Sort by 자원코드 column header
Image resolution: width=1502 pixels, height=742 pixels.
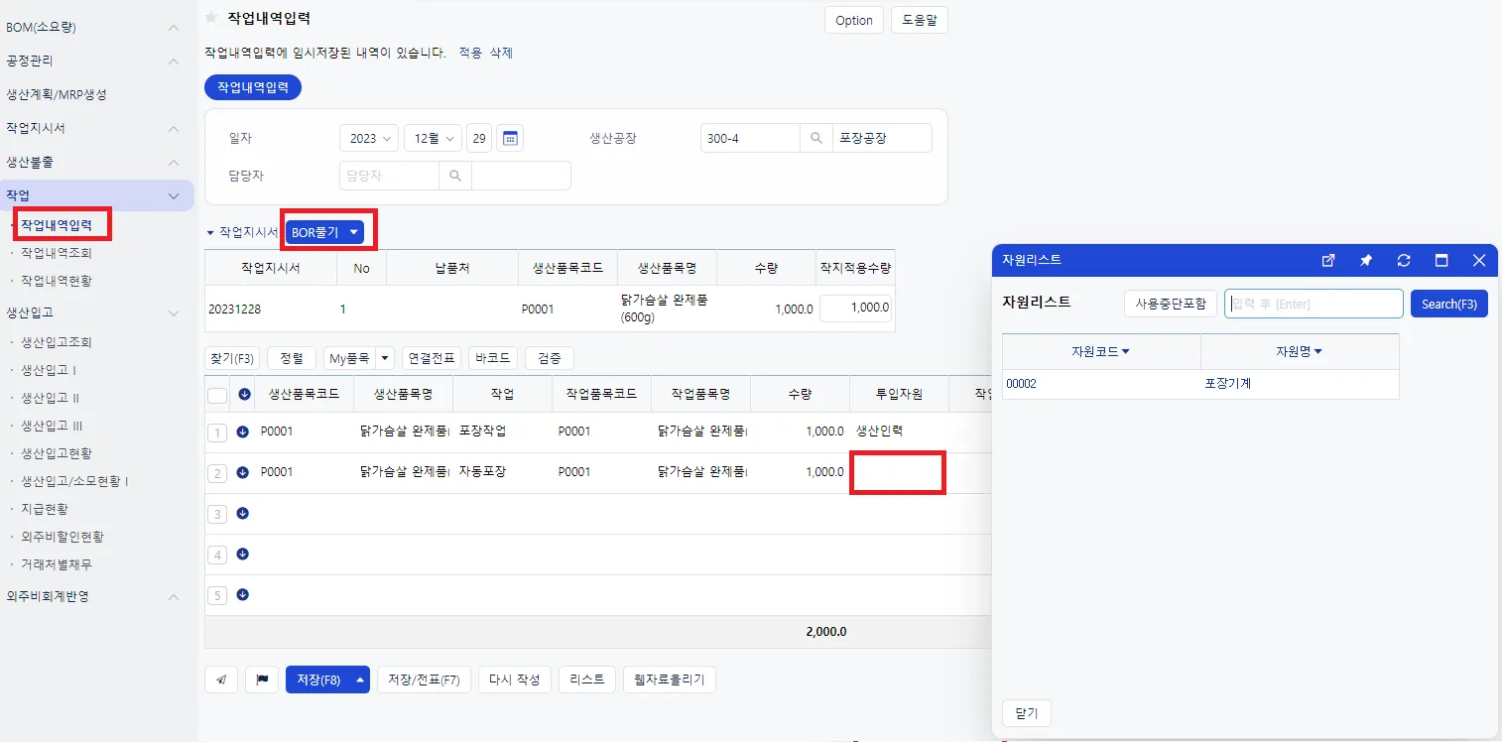1101,351
